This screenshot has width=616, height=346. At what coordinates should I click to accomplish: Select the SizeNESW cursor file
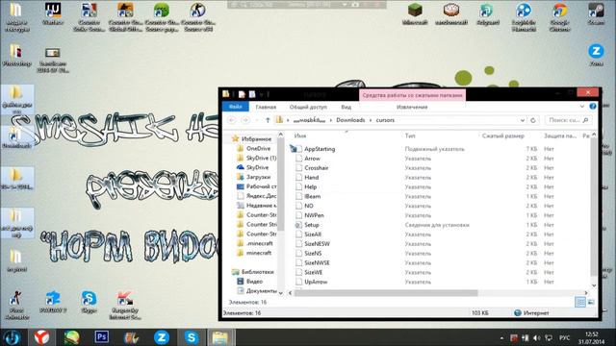click(317, 243)
